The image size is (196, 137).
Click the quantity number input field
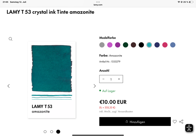[111, 79]
